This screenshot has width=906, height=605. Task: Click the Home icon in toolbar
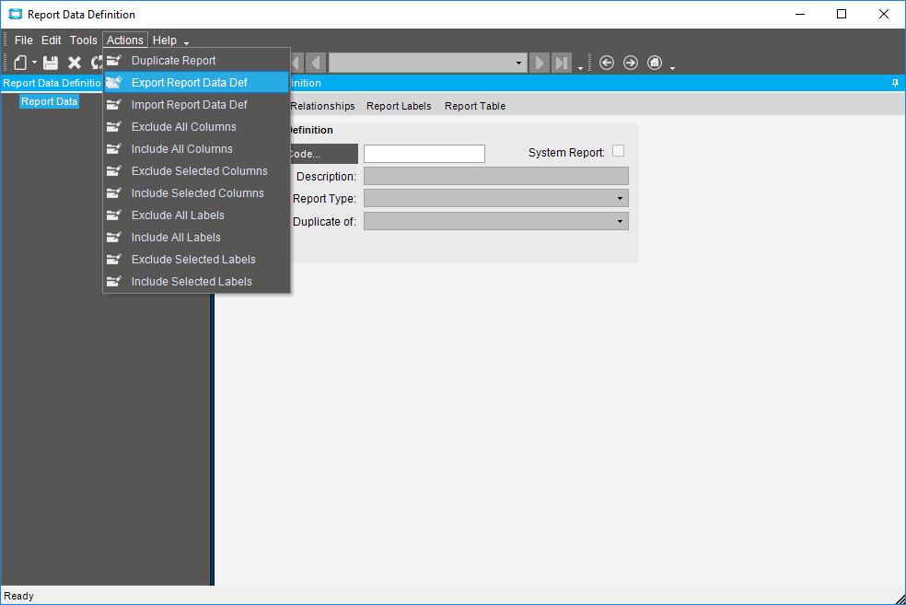coord(655,63)
